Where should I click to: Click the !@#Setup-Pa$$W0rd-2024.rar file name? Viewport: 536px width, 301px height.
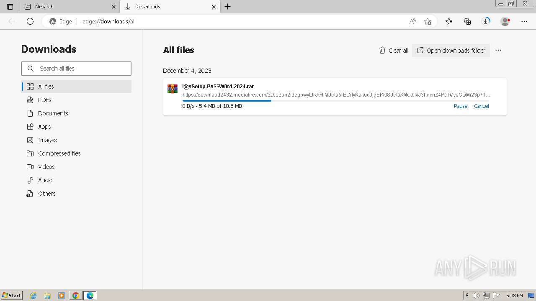[218, 87]
